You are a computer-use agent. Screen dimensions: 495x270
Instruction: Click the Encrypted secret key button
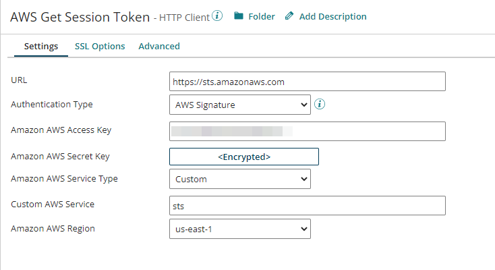pos(243,157)
